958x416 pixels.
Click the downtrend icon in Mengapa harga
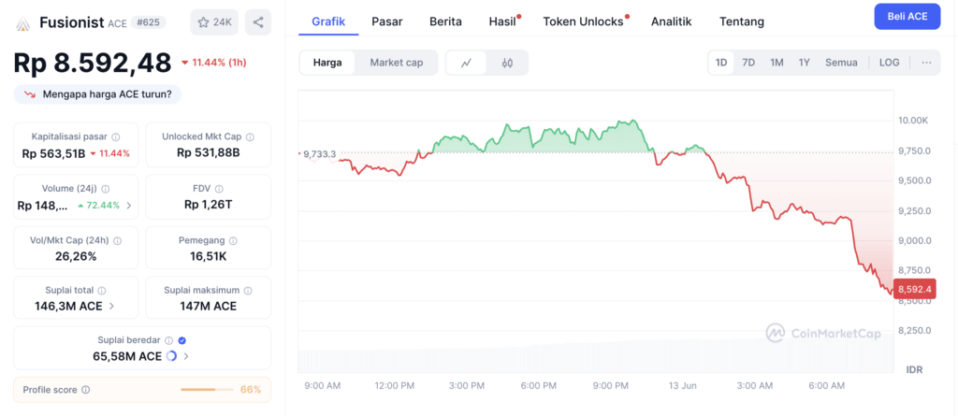29,94
